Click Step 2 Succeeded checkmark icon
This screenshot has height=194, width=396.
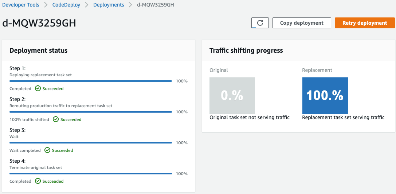56,119
